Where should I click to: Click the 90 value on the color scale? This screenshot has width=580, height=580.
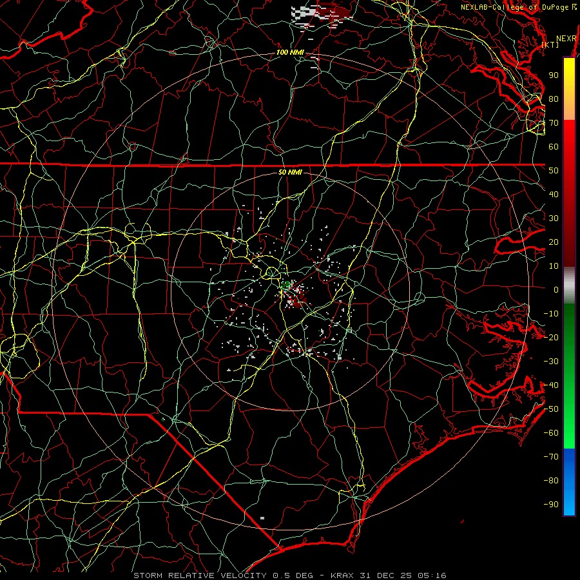tap(554, 75)
